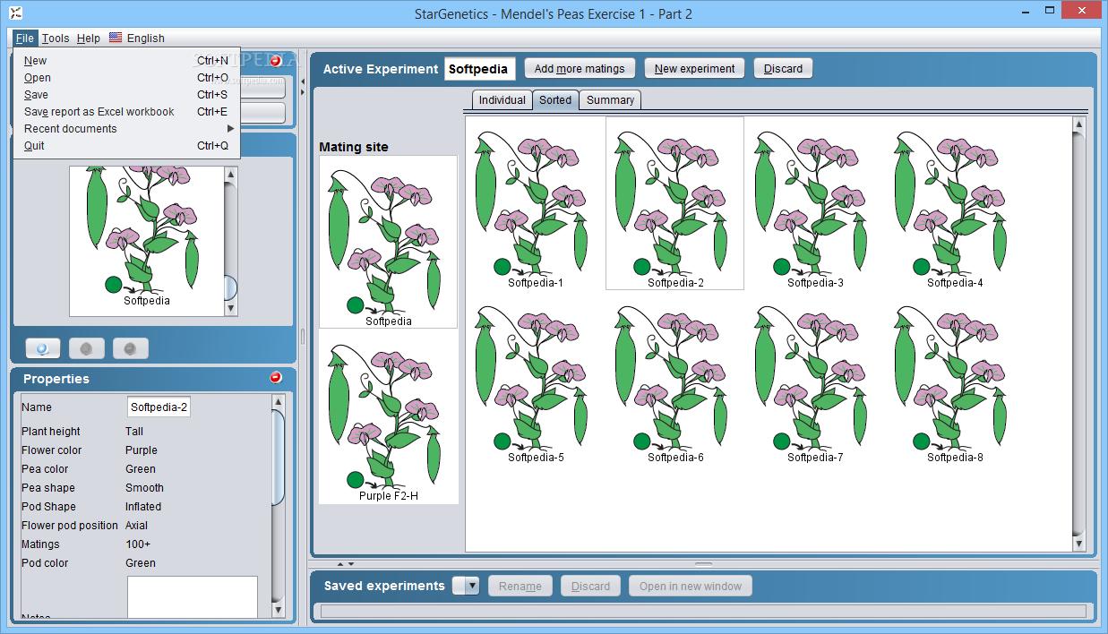This screenshot has height=634, width=1108.
Task: Click the Pea shape value Smooth
Action: click(x=144, y=488)
